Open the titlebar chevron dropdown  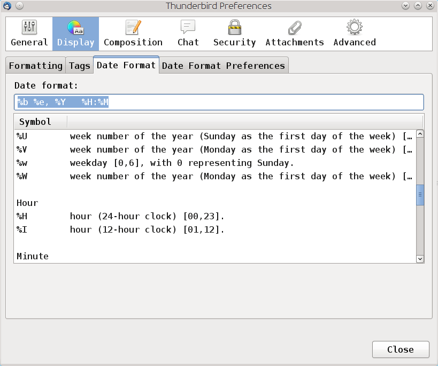pos(405,6)
